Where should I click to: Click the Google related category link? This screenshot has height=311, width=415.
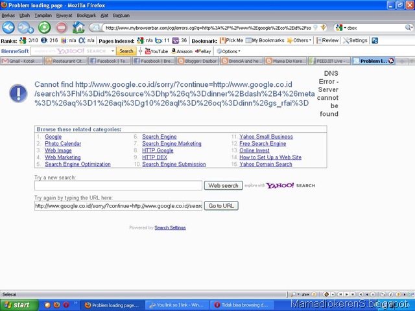pyautogui.click(x=53, y=137)
